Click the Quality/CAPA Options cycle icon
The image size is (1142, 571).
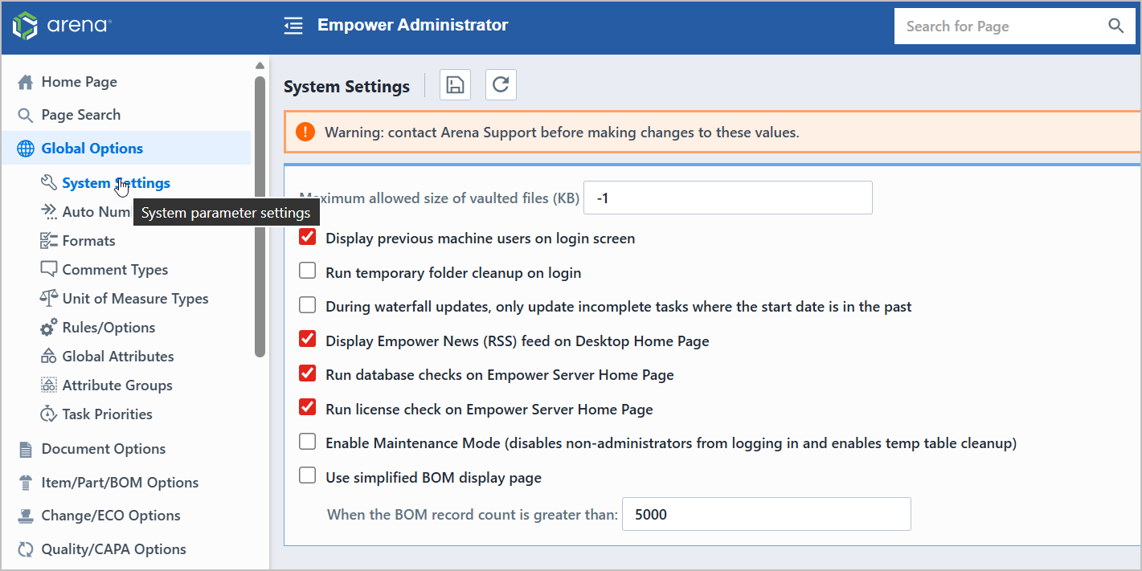tap(26, 549)
